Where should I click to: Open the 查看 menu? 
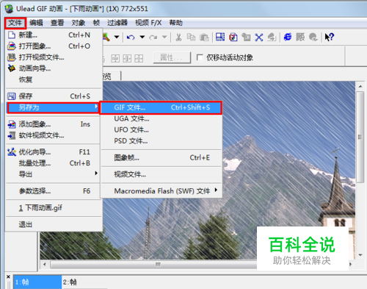[x=57, y=23]
